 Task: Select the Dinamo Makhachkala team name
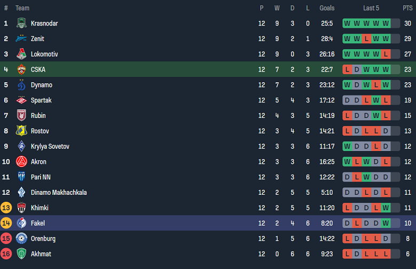pyautogui.click(x=59, y=193)
